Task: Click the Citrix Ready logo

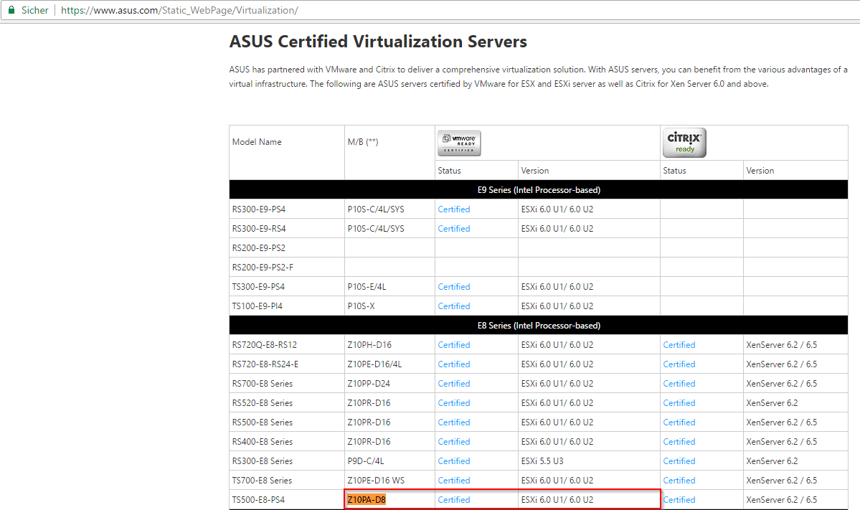Action: click(x=684, y=143)
